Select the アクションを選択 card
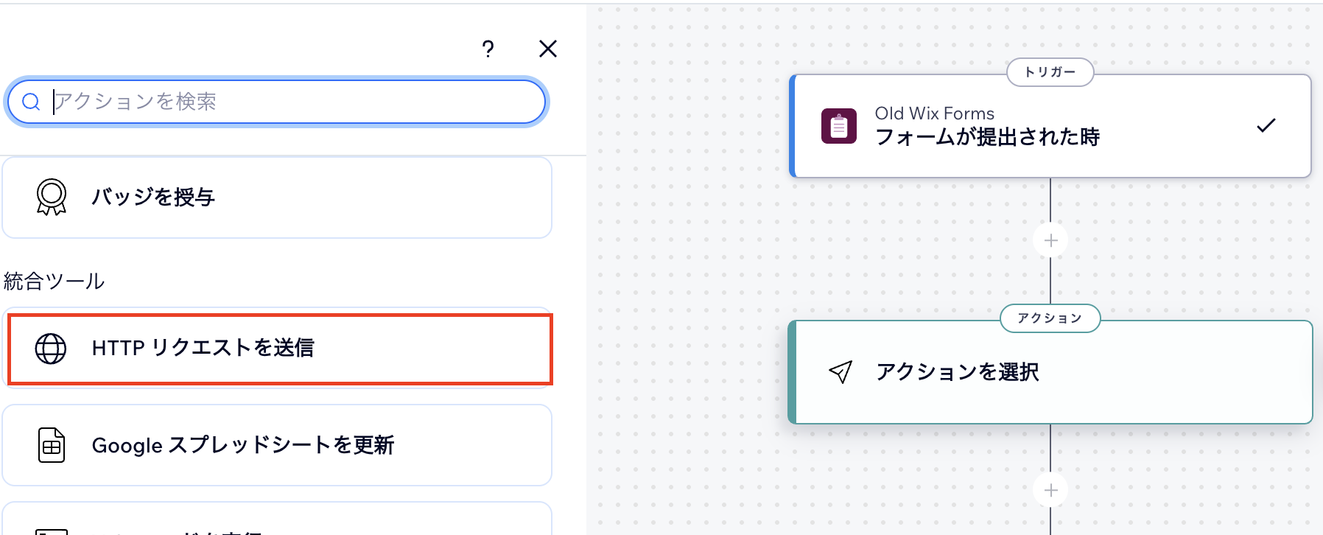This screenshot has height=535, width=1323. click(x=1050, y=373)
